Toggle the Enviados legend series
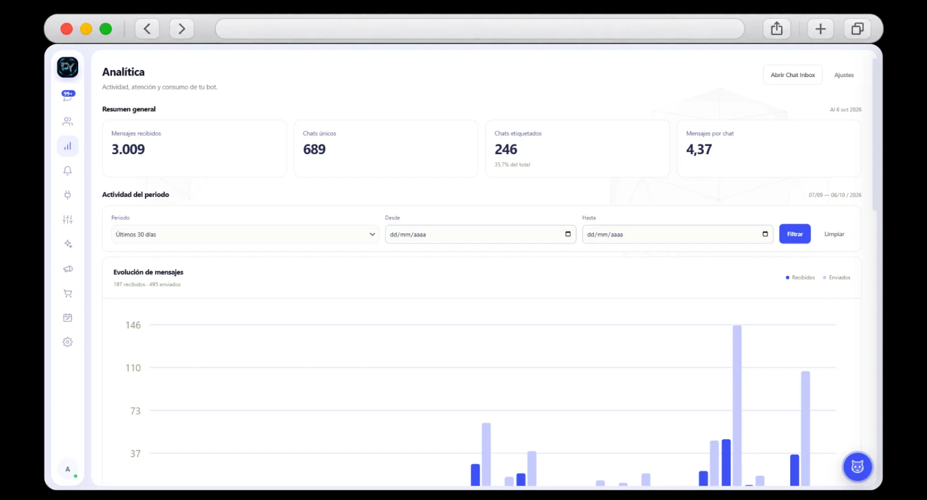 (x=837, y=278)
